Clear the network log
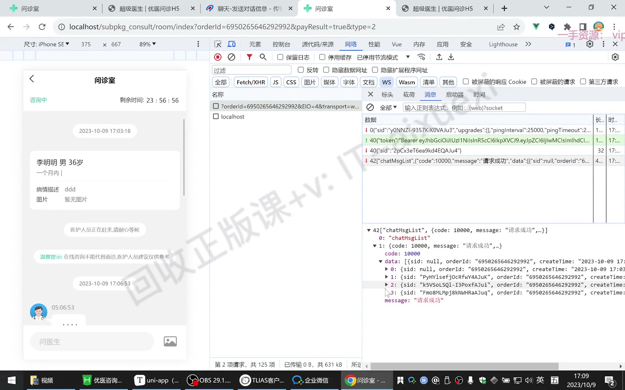Screen dimensions: 625x390 point(231,57)
